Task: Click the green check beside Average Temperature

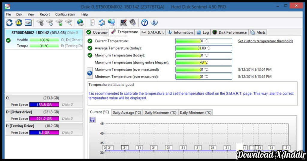Action: pos(90,48)
